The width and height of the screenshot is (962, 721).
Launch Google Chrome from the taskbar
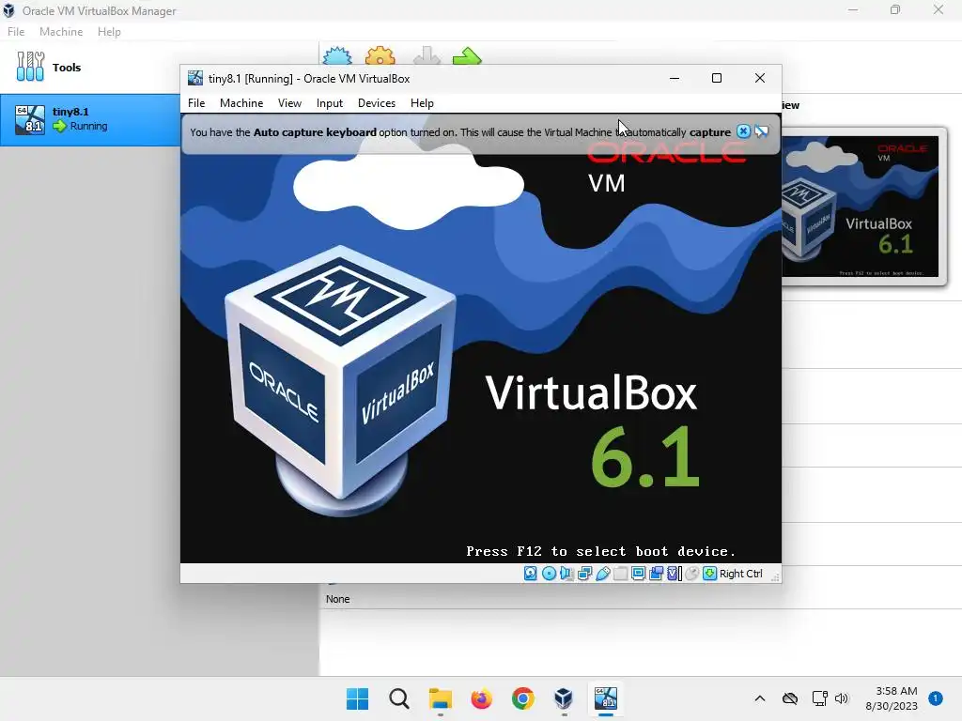pyautogui.click(x=522, y=698)
